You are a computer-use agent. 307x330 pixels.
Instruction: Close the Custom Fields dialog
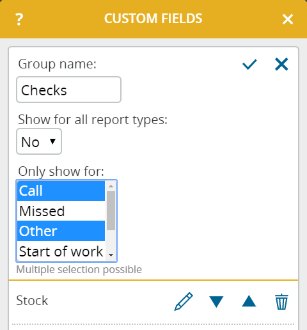coord(288,19)
